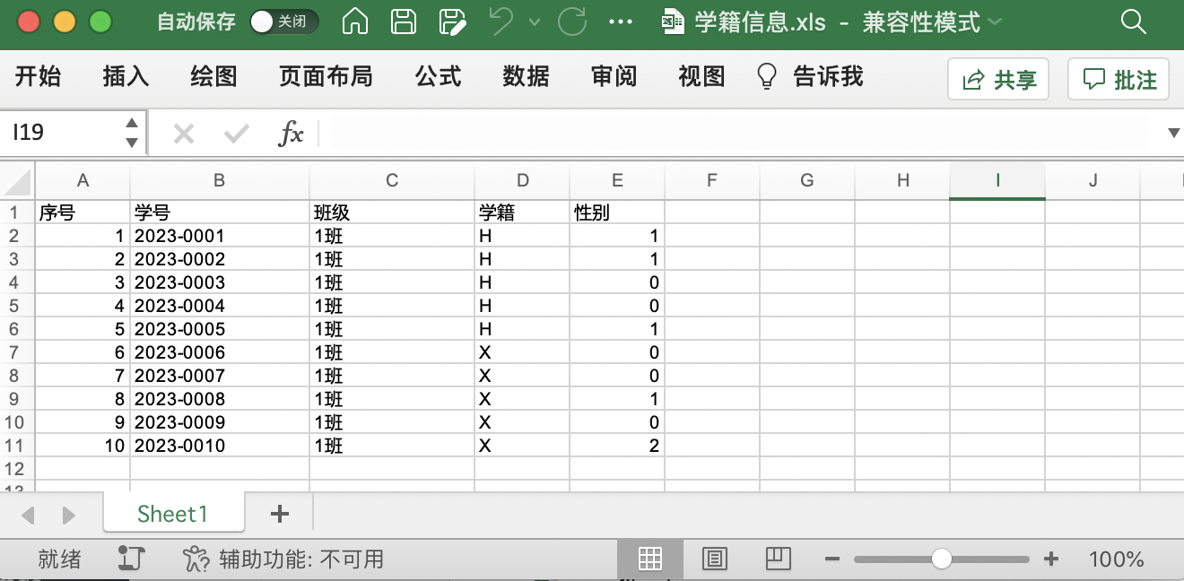
Task: Click the Search magnifier icon
Action: click(x=1134, y=22)
